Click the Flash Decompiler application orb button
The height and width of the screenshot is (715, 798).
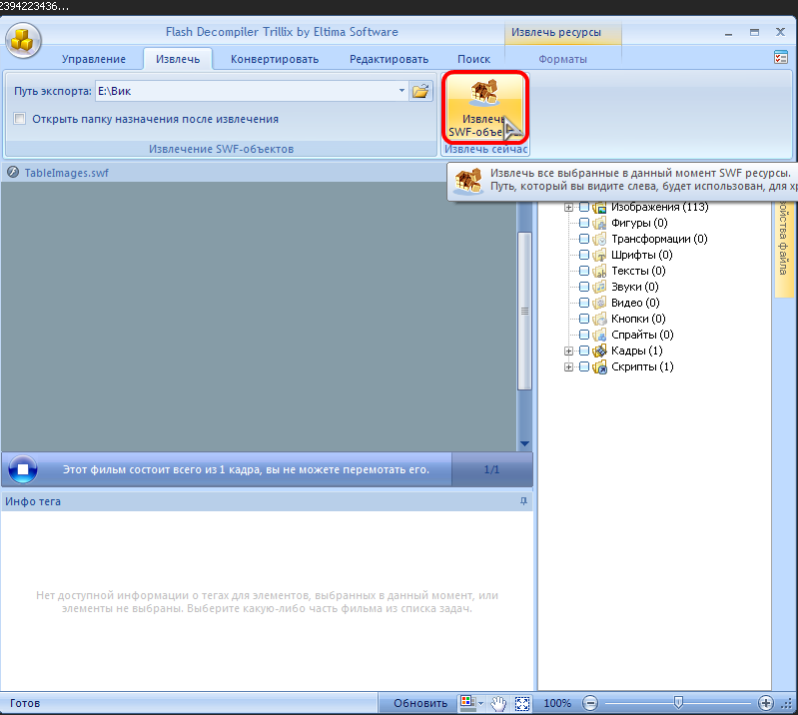pos(22,40)
